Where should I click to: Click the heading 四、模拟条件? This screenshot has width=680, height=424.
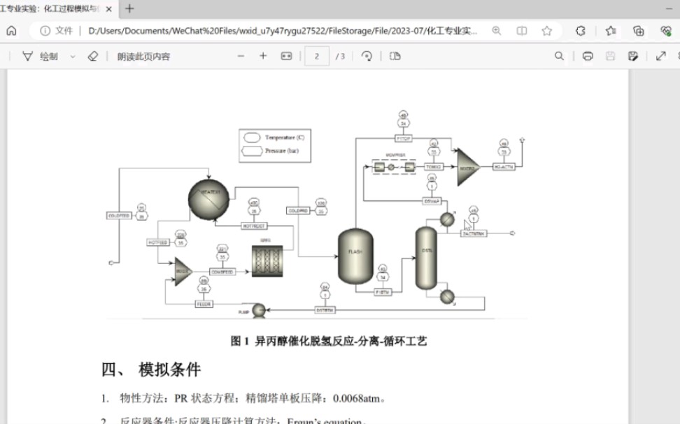151,370
